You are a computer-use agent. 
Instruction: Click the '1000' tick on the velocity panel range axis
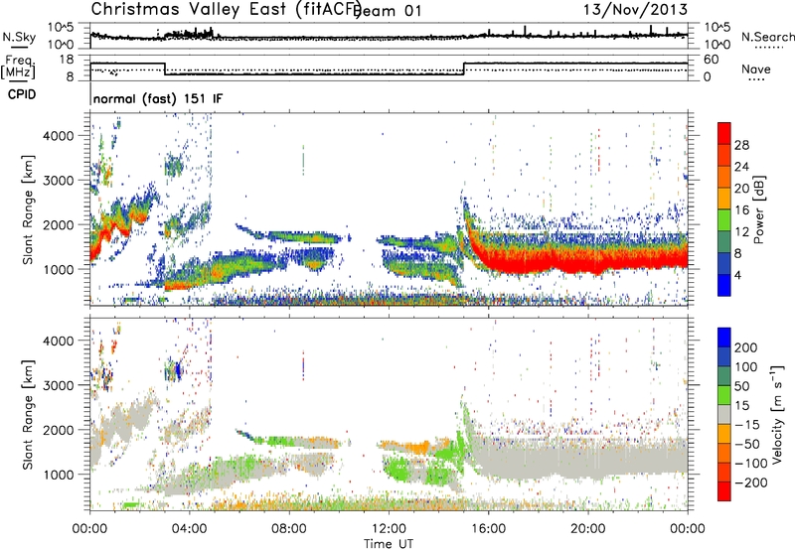59,475
